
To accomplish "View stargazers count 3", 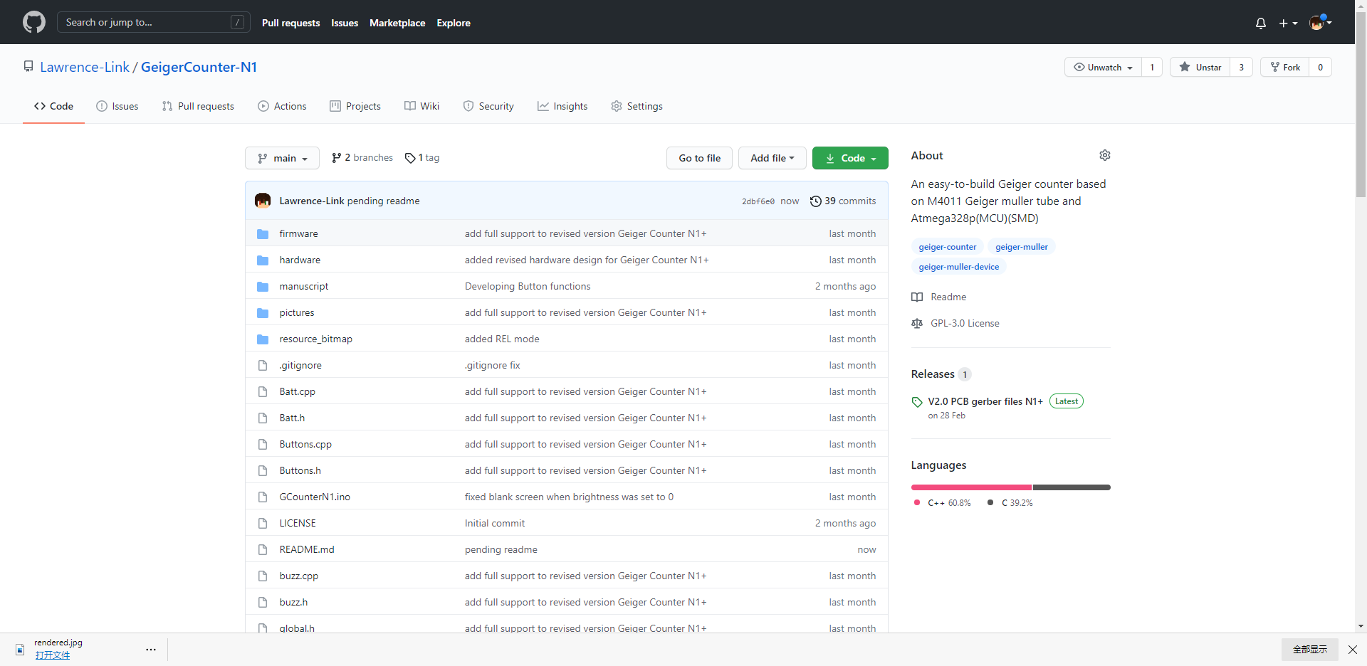I will (1241, 67).
